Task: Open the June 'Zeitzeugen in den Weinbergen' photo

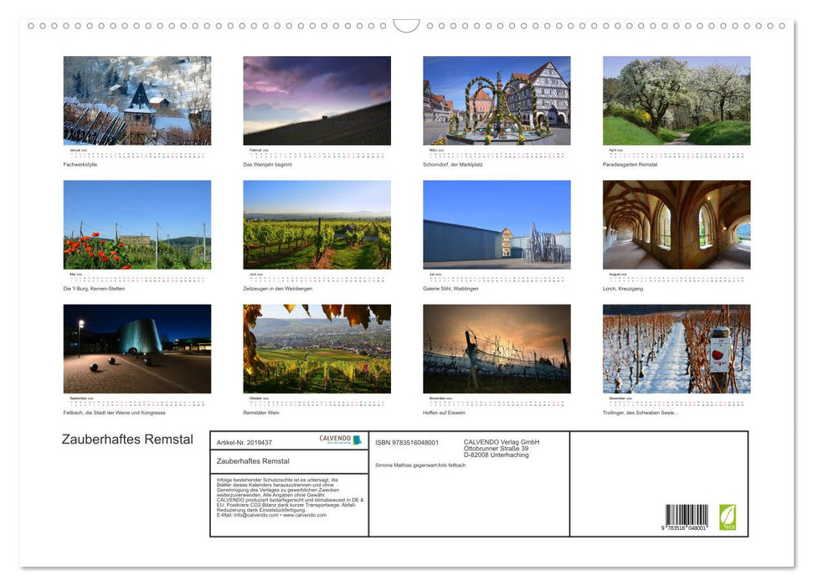Action: pyautogui.click(x=316, y=223)
